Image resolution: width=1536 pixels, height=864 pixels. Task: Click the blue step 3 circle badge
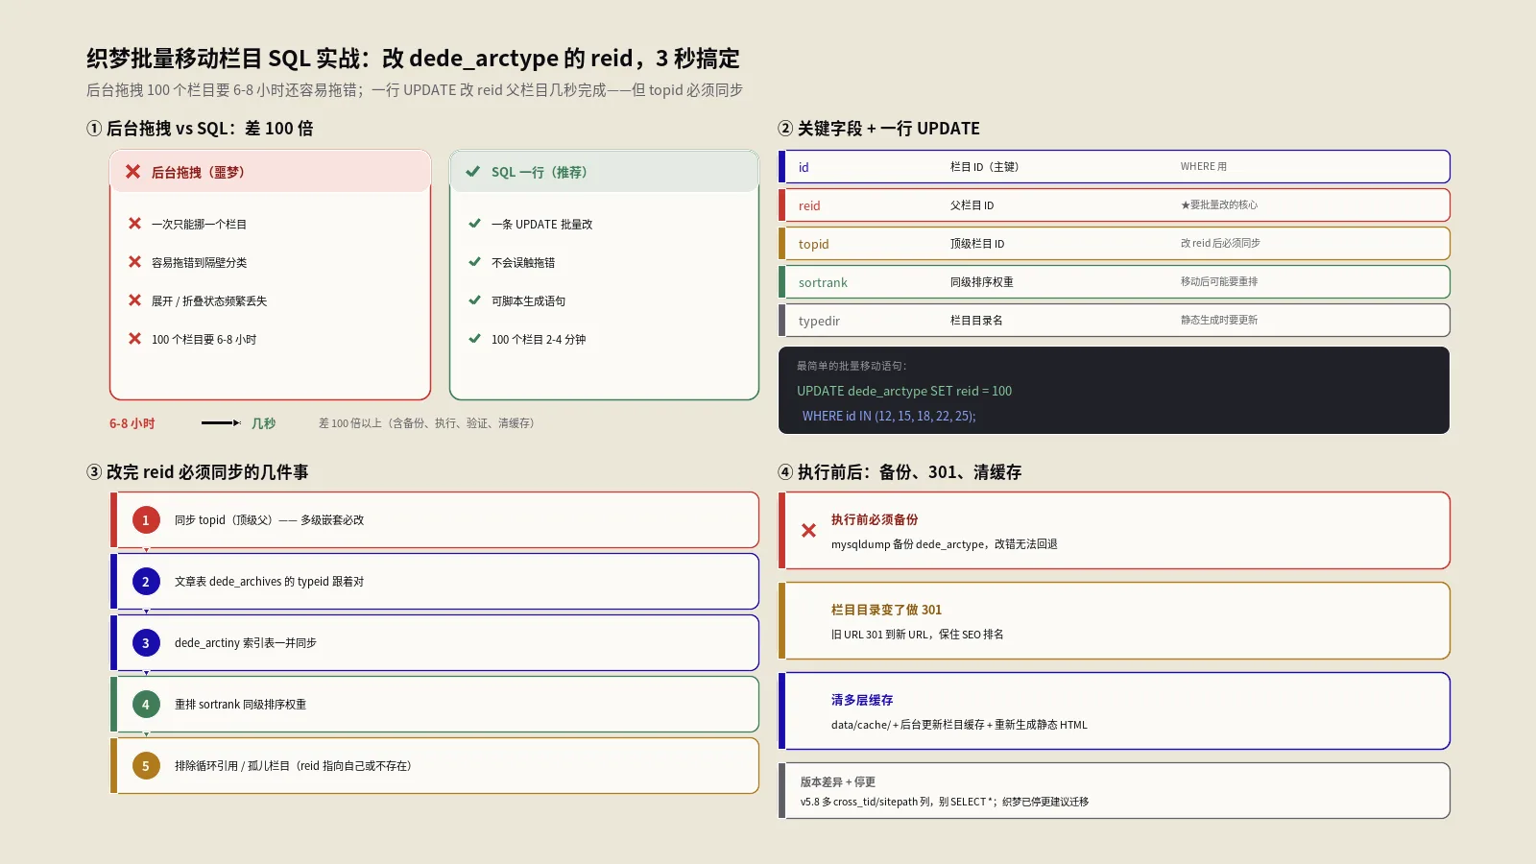[146, 643]
